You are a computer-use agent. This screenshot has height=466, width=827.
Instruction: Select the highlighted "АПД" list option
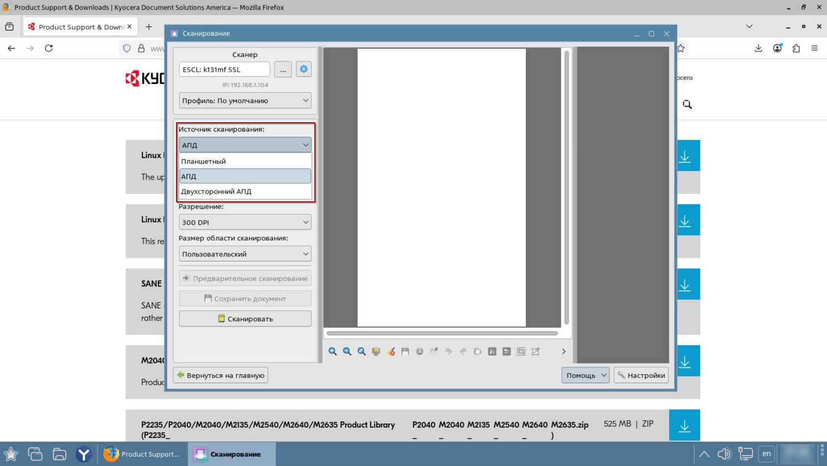245,176
